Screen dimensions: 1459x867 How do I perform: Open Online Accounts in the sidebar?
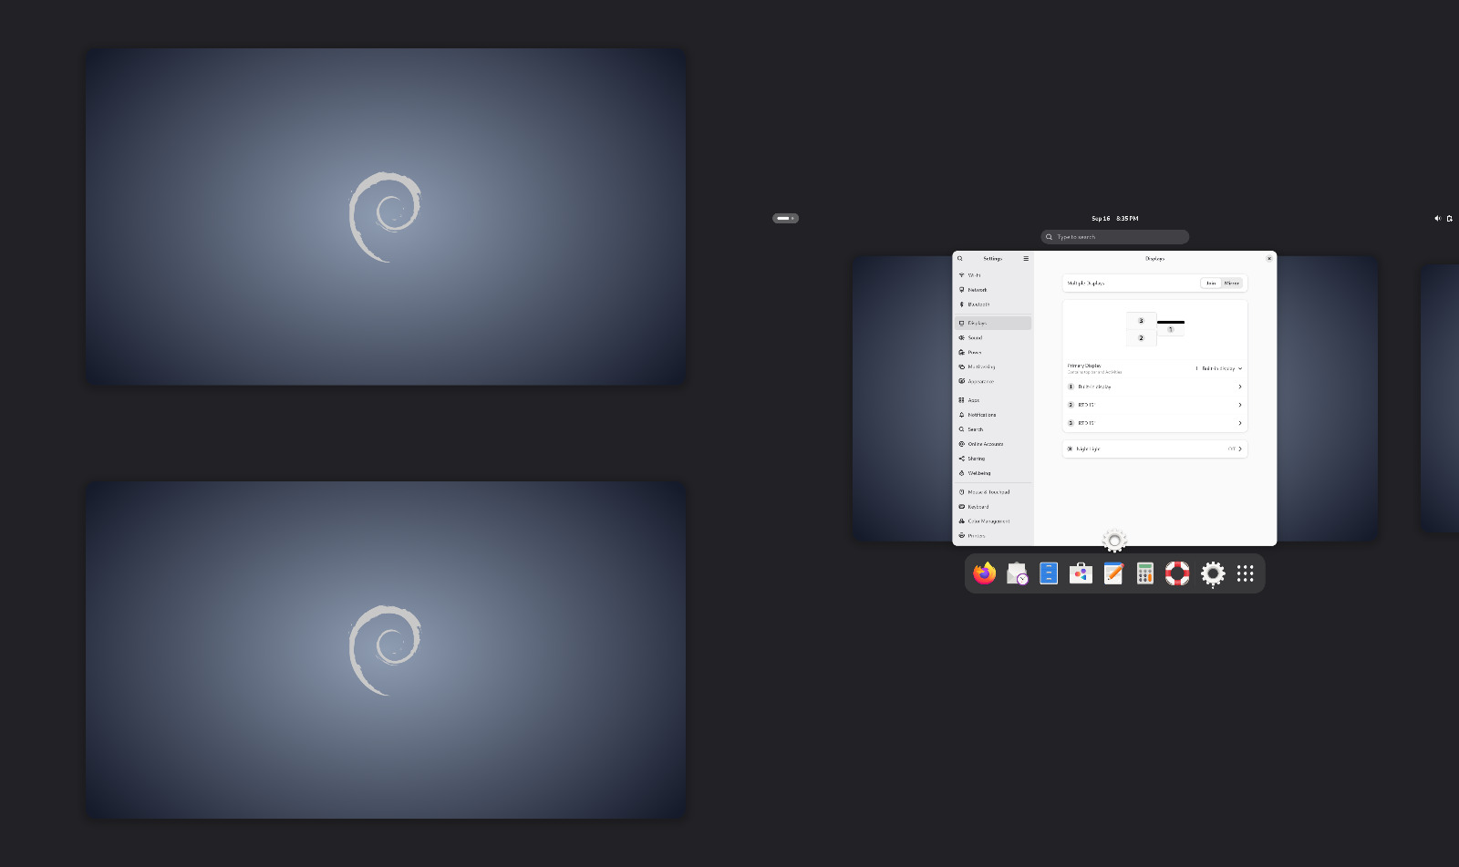pos(985,444)
